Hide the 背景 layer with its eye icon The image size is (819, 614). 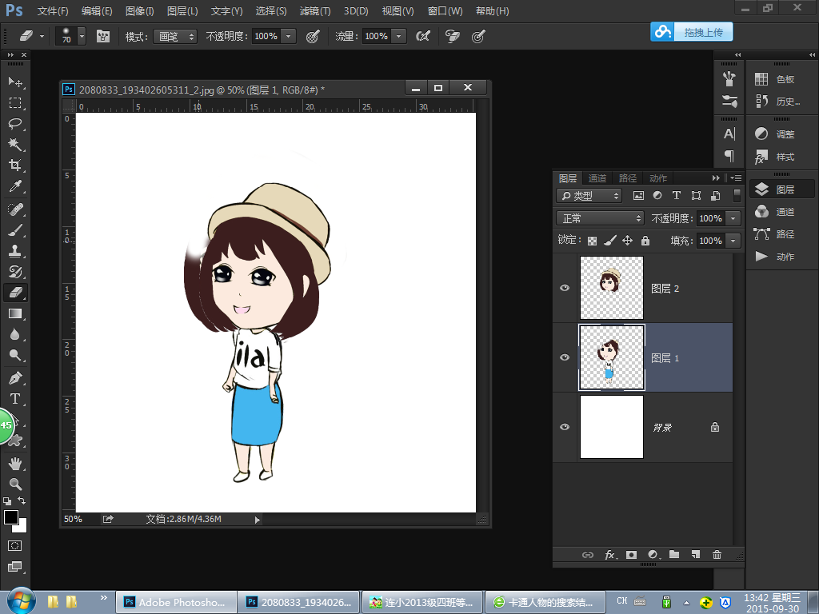[565, 427]
